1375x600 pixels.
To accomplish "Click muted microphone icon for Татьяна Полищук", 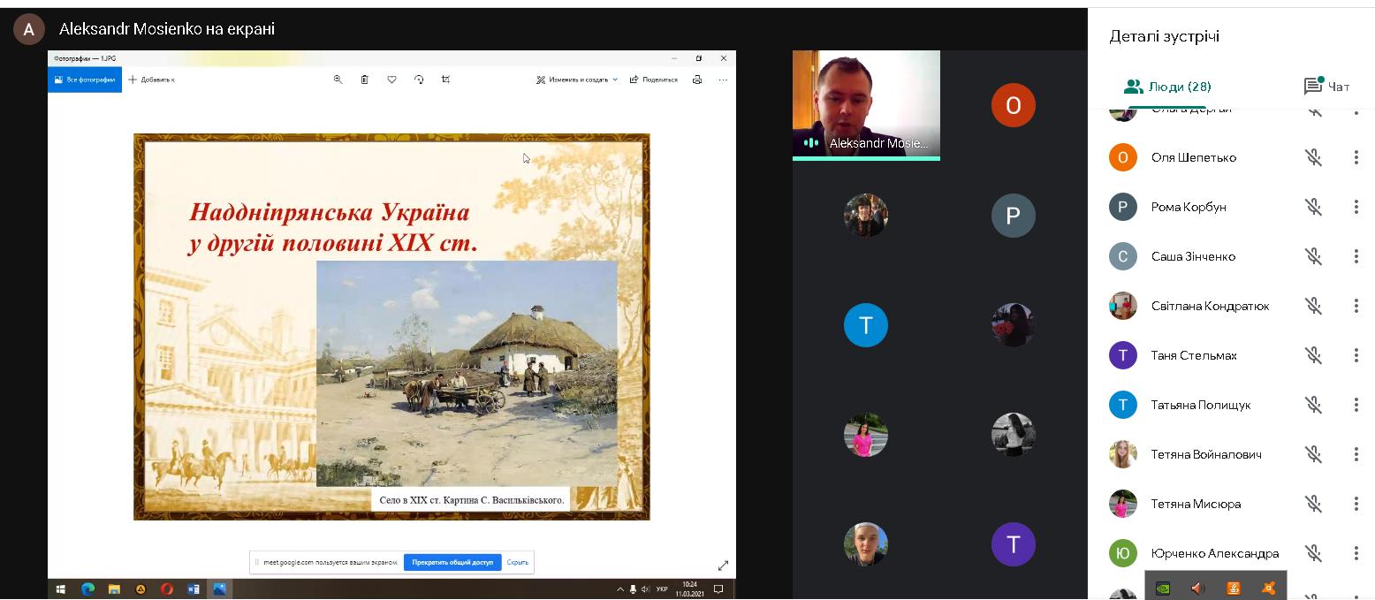I will [1314, 405].
